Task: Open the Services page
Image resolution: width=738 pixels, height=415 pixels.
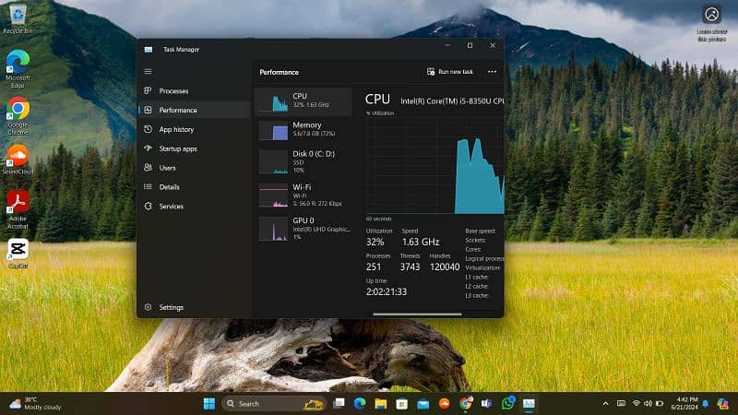Action: [171, 207]
